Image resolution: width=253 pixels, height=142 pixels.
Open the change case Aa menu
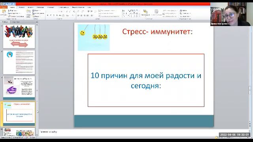pyautogui.click(x=68, y=15)
